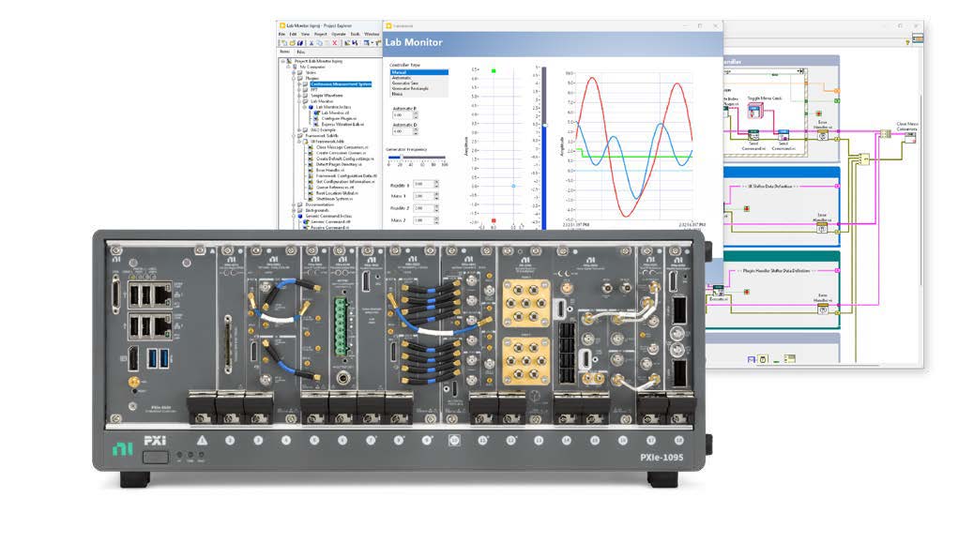Viewport: 973px width, 543px height.
Task: Select Queue References.ctl in project tree
Action: pos(335,188)
